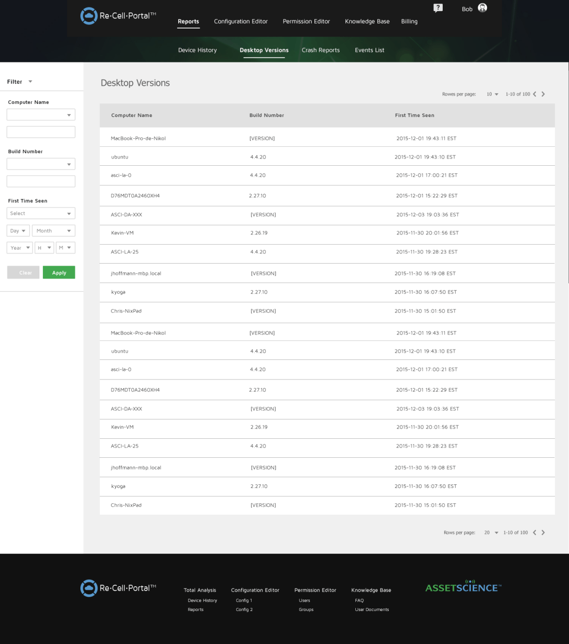Change rows per page using the 10 dropdown
This screenshot has width=569, height=644.
[492, 94]
